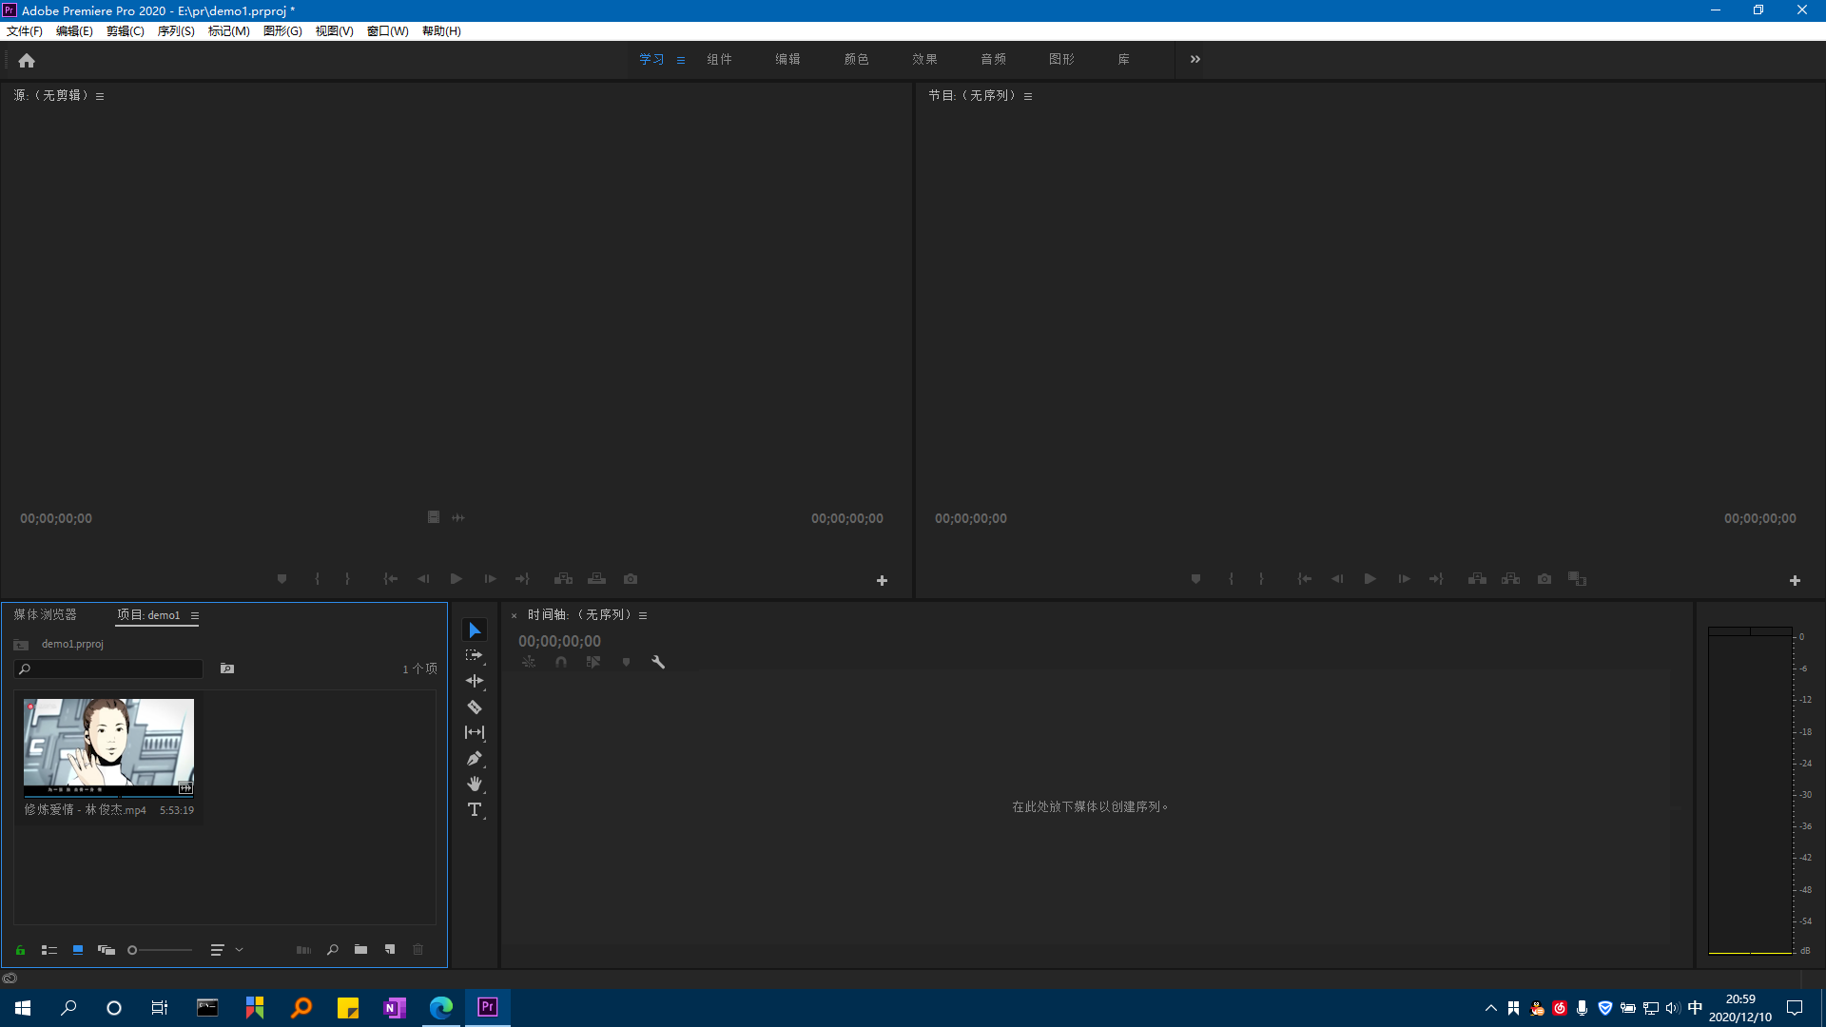
Task: Toggle timeline snap magnet
Action: click(x=561, y=662)
